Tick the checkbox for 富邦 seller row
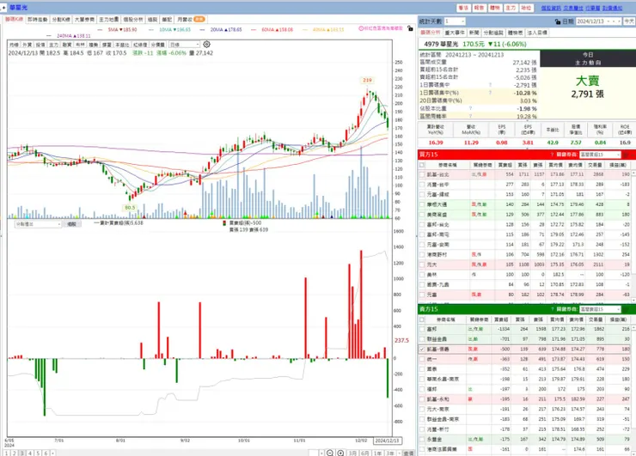Viewport: 636px width, 456px height. pos(422,329)
